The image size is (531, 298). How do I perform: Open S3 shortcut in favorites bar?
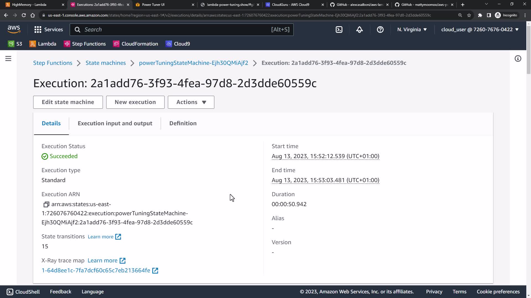coord(15,44)
